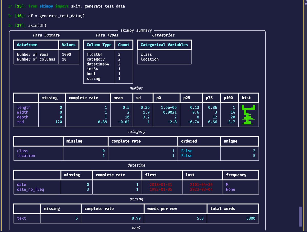
Task: Click the first date 2018-01-31
Action: click(x=161, y=185)
